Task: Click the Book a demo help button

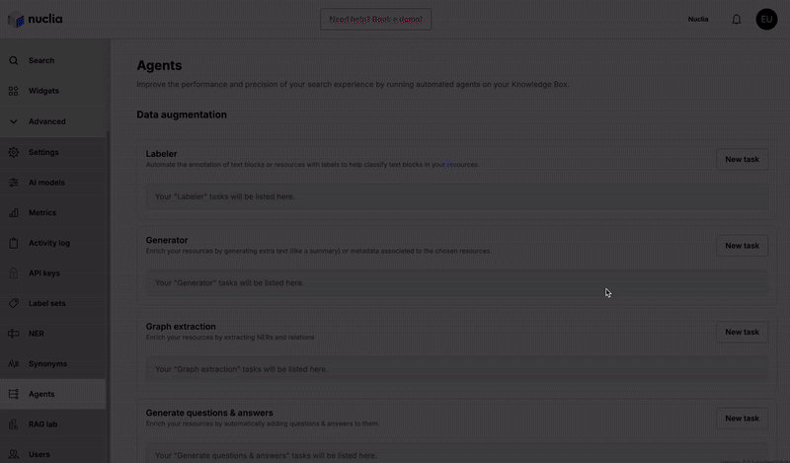Action: 375,19
